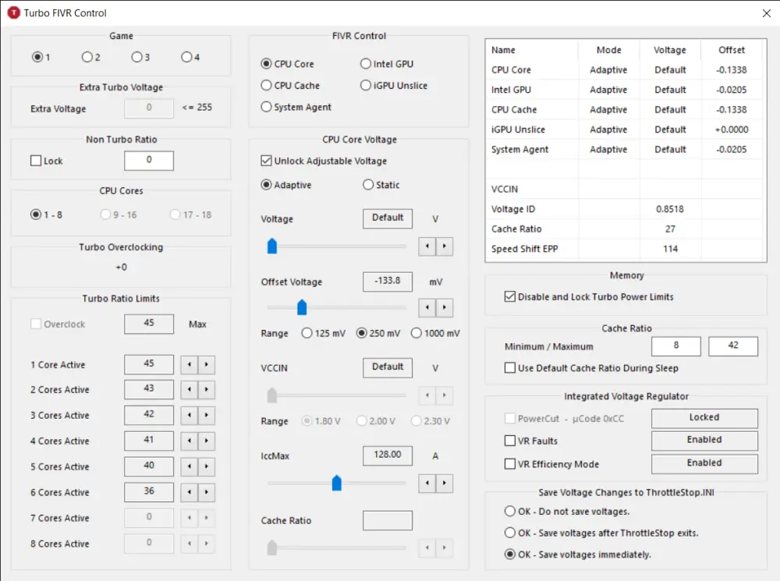Viewport: 780px width, 581px height.
Task: Choose CPU Cache in FIVR Control
Action: pyautogui.click(x=290, y=86)
